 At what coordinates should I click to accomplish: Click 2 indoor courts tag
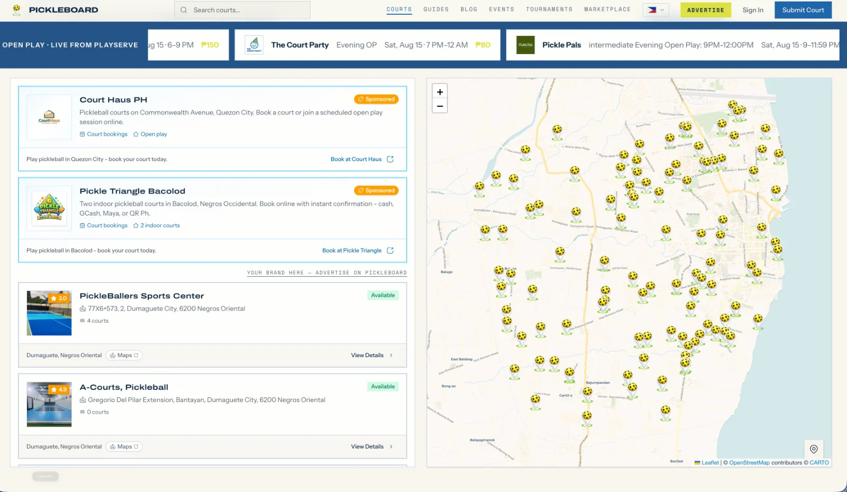157,225
